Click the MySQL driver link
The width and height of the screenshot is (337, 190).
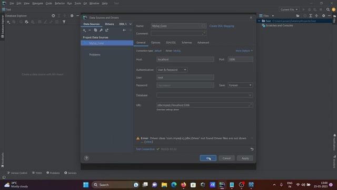pyautogui.click(x=177, y=51)
